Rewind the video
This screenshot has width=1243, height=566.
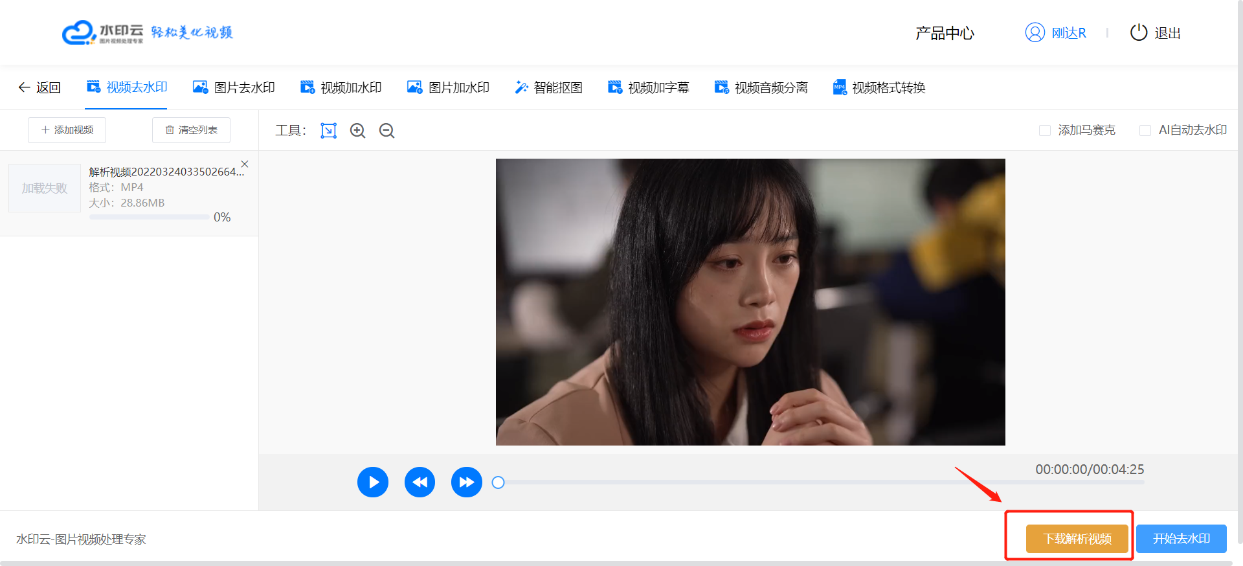[x=420, y=482]
